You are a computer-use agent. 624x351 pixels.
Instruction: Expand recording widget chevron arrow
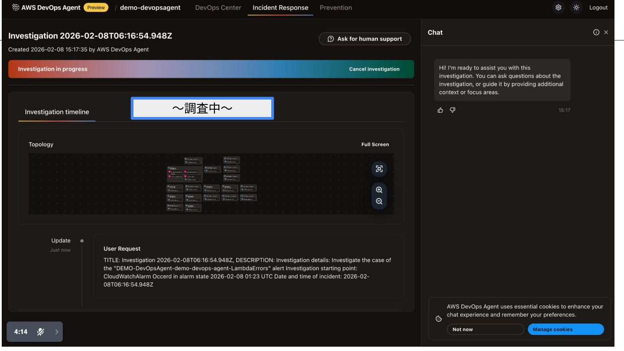[x=57, y=332]
